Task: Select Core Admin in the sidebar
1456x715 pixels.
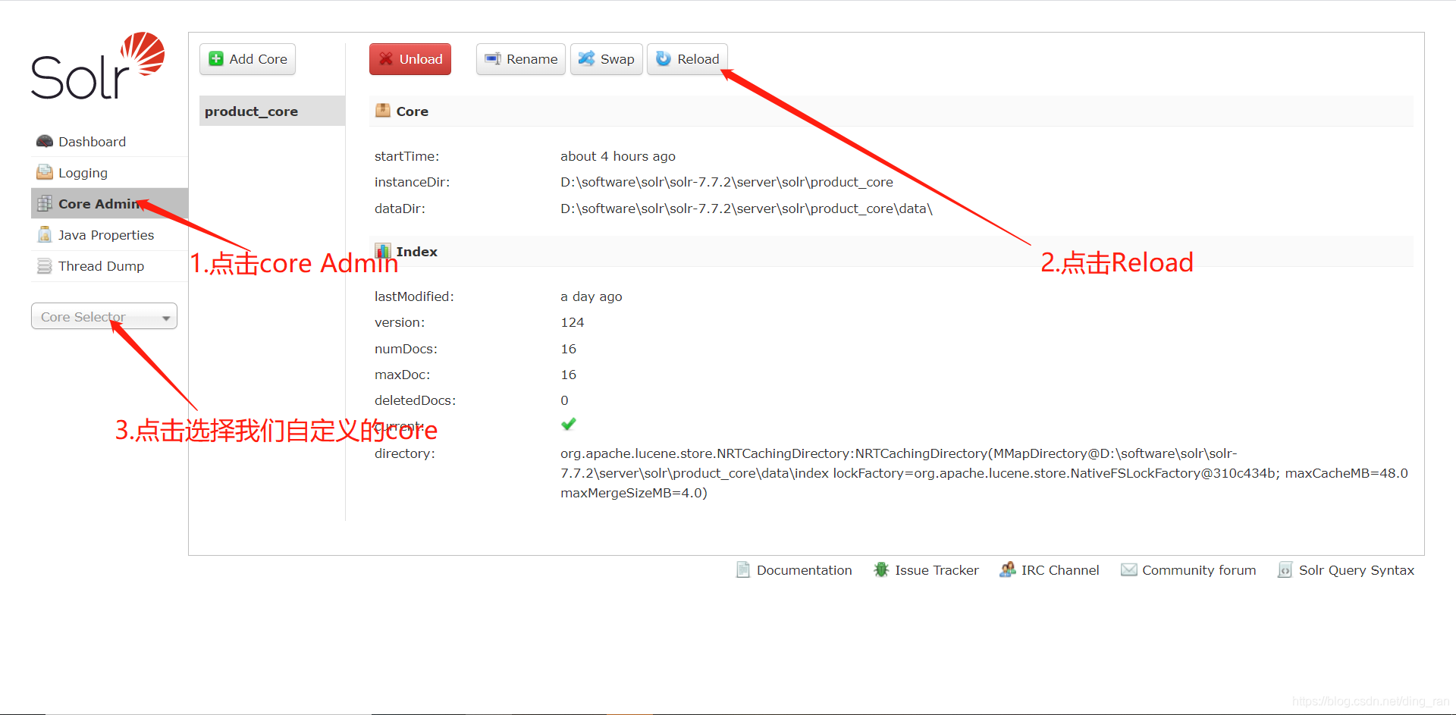Action: [x=109, y=204]
